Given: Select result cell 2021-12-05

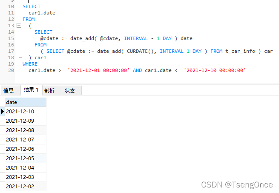Looking at the screenshot, I should tap(26, 158).
